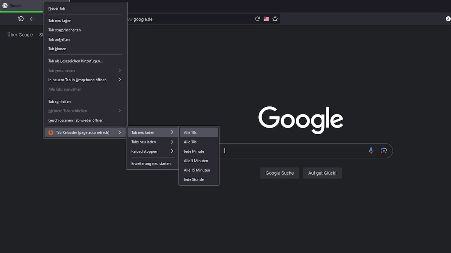Select Alle Tabs auswählen entry
This screenshot has width=451, height=253.
pos(85,89)
